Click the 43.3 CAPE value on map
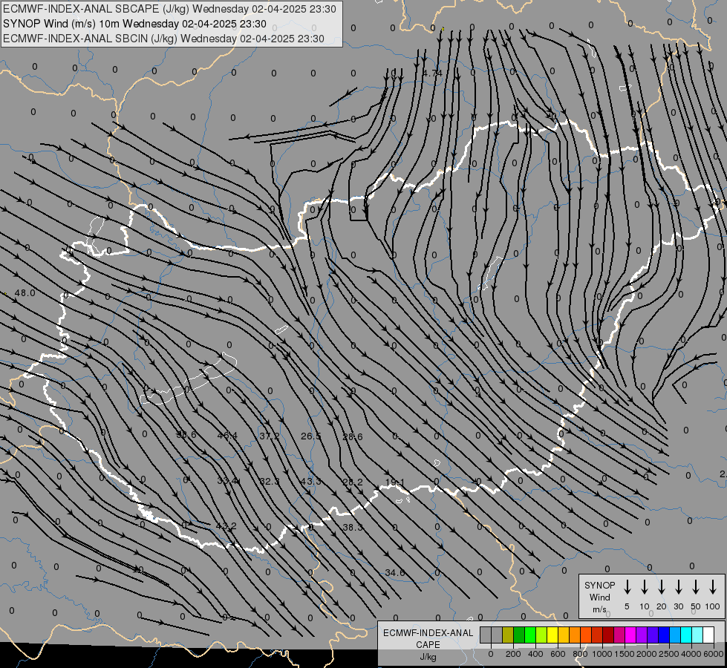 (x=310, y=482)
